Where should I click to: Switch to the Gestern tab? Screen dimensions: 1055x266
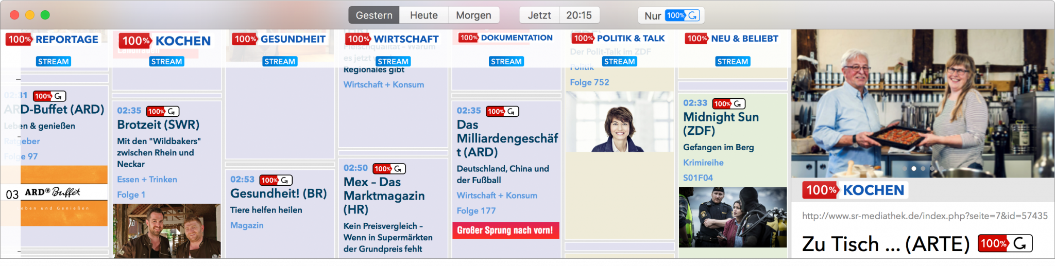point(374,15)
